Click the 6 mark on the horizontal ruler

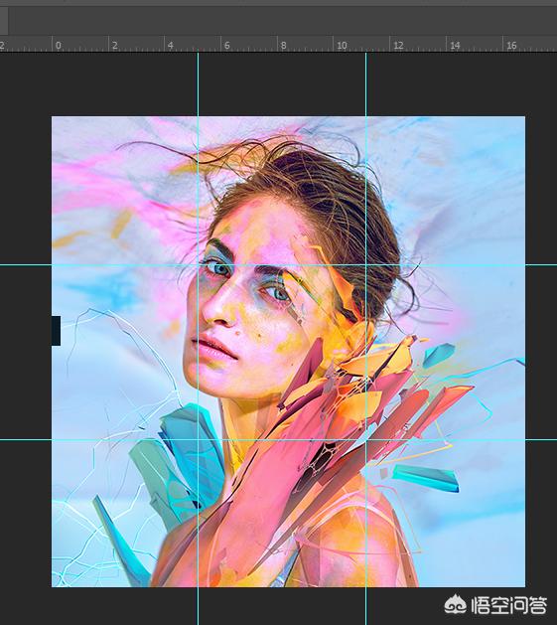click(226, 45)
